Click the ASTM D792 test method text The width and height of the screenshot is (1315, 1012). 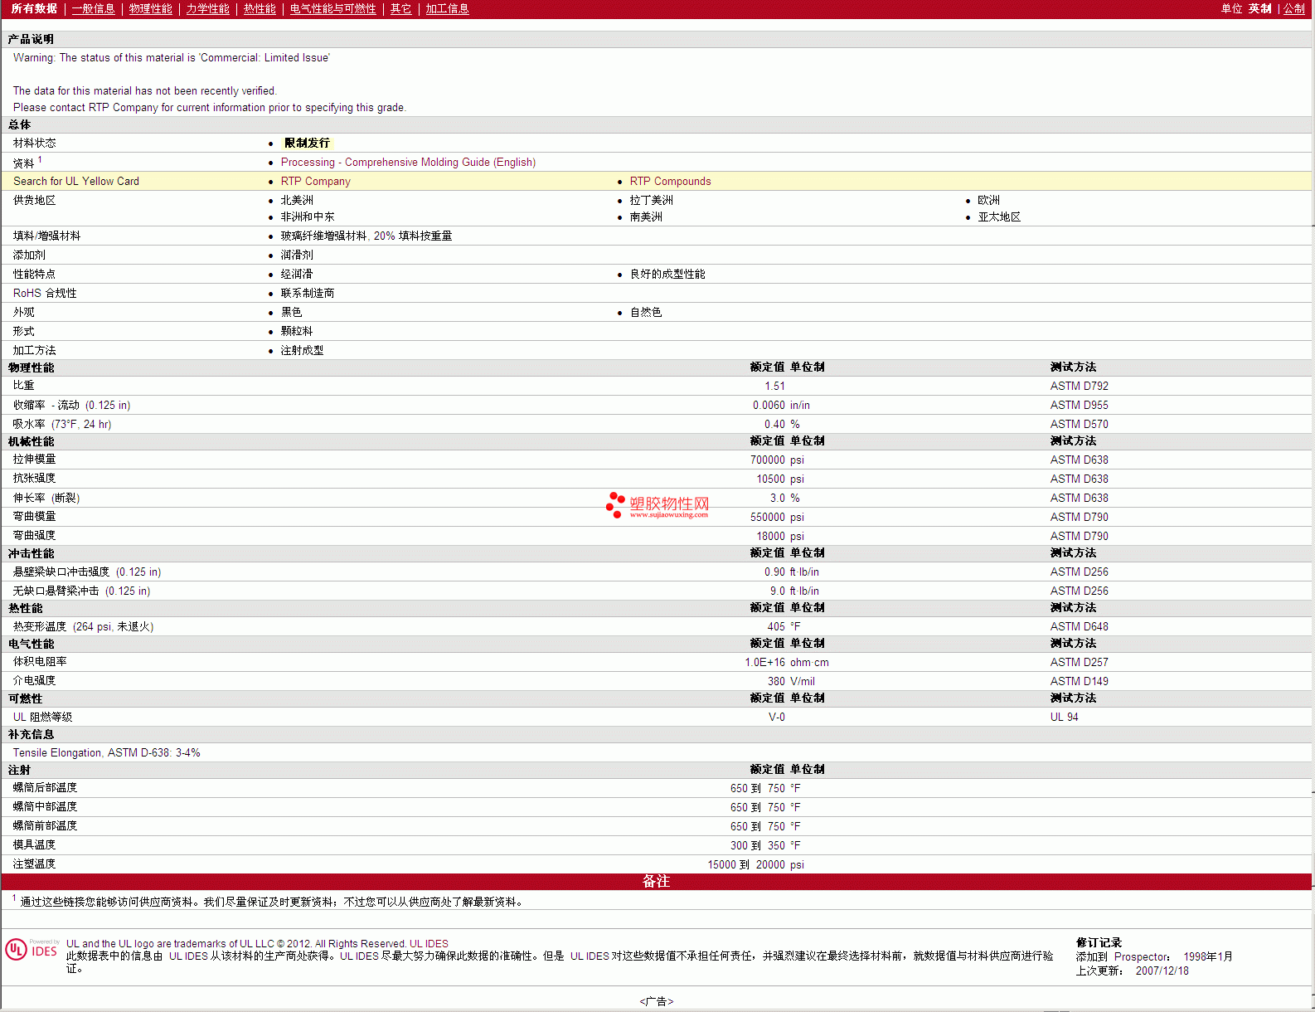(x=1079, y=387)
